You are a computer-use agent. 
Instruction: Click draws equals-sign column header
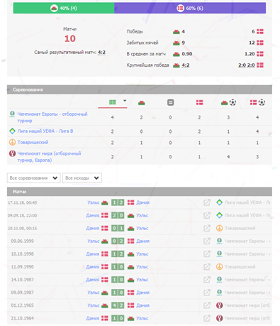(170, 102)
